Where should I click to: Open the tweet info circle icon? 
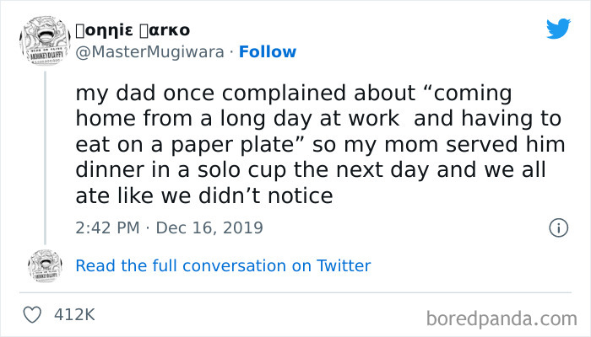point(557,227)
